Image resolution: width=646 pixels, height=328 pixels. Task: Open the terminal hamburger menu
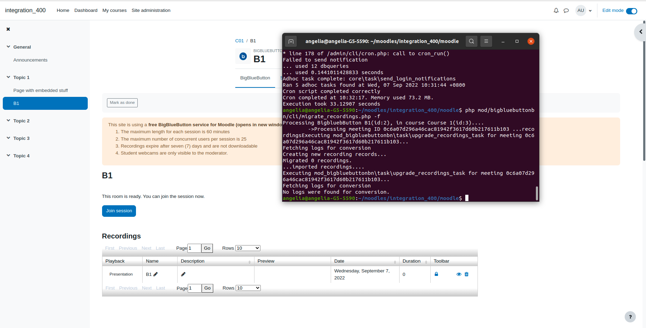tap(486, 41)
